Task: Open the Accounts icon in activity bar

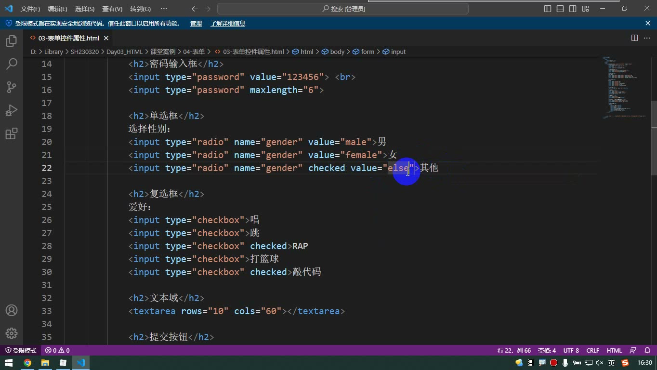Action: pos(12,310)
